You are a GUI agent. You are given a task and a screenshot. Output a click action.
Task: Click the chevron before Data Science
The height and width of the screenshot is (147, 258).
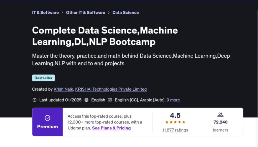109,13
